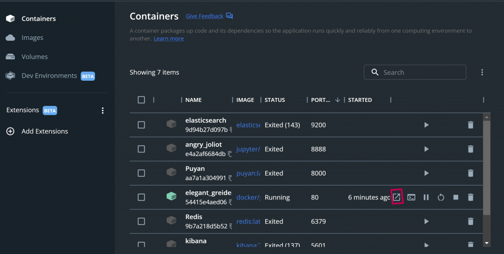
Task: Click the green running icon of elegant_greider
Action: (171, 196)
